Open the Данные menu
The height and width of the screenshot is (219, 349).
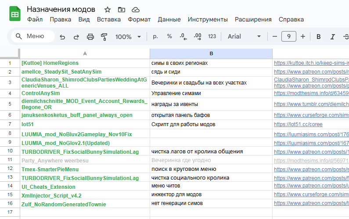(x=169, y=20)
